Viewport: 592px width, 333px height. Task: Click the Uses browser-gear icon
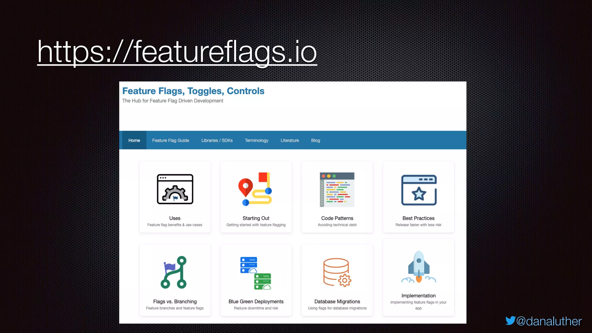[175, 189]
